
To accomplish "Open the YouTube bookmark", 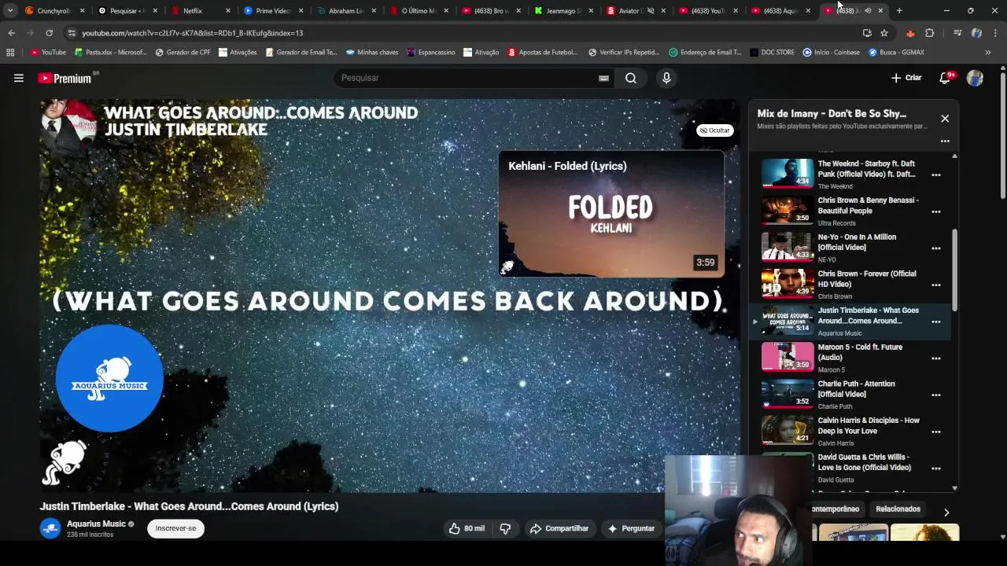I will [x=48, y=53].
